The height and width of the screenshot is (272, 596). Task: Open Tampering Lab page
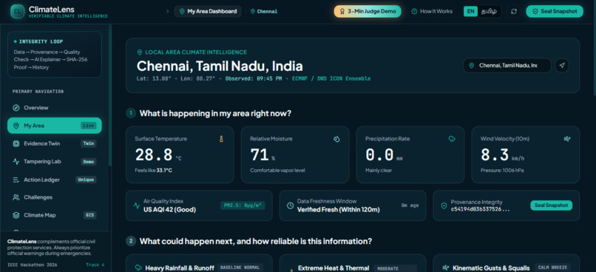(x=55, y=161)
